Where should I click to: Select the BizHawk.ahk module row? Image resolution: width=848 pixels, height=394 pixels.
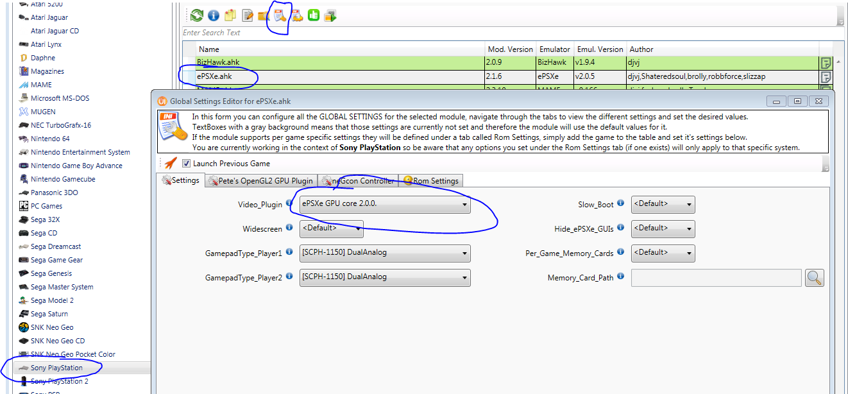tap(340, 63)
